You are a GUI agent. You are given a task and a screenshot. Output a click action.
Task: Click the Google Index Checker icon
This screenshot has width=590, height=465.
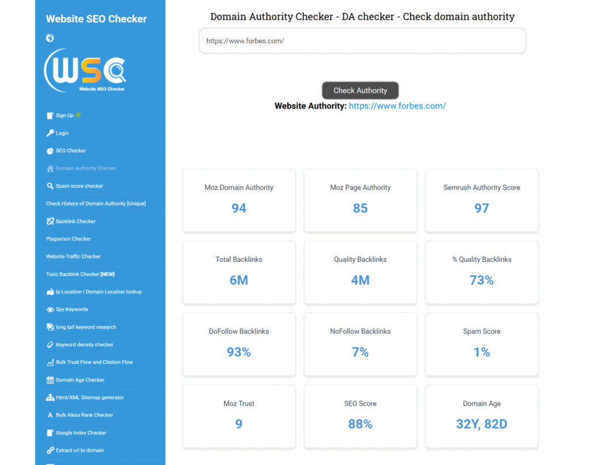click(x=50, y=433)
